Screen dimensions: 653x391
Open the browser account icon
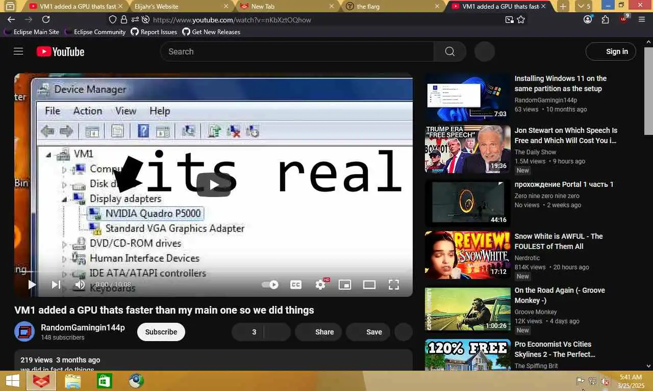click(x=588, y=19)
